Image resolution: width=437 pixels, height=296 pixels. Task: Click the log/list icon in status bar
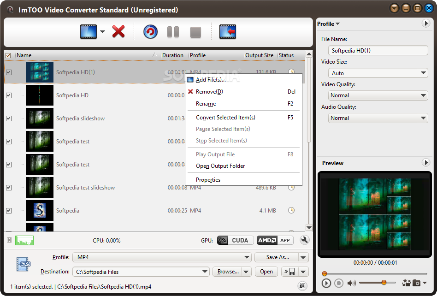point(302,285)
